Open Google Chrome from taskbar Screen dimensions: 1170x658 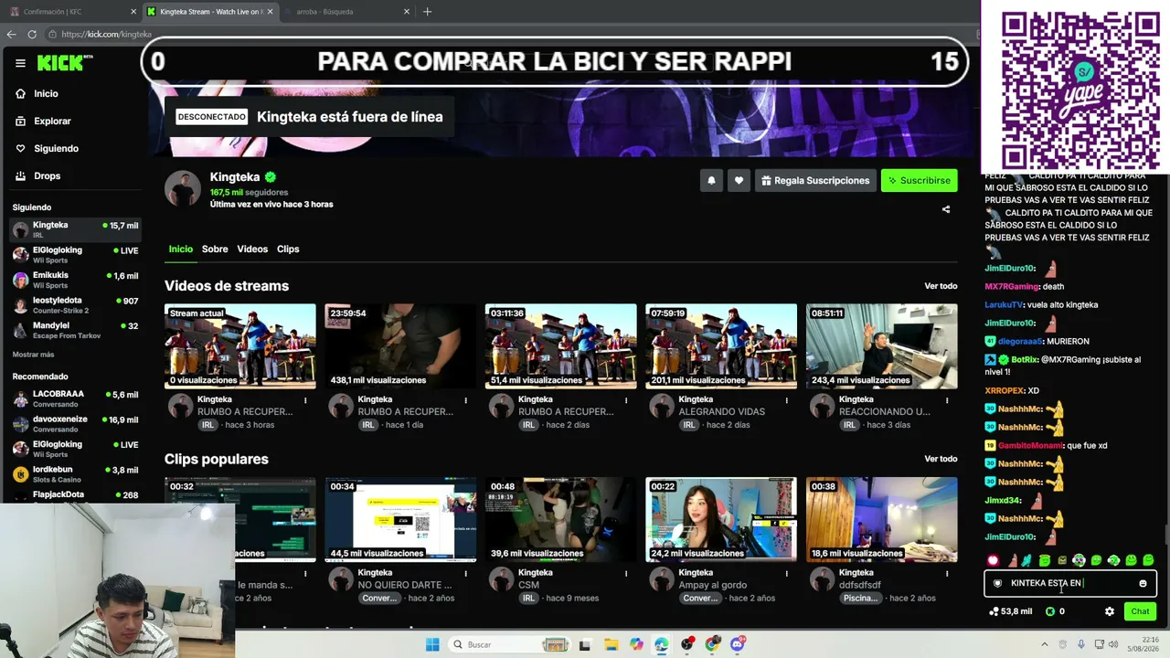click(x=712, y=644)
